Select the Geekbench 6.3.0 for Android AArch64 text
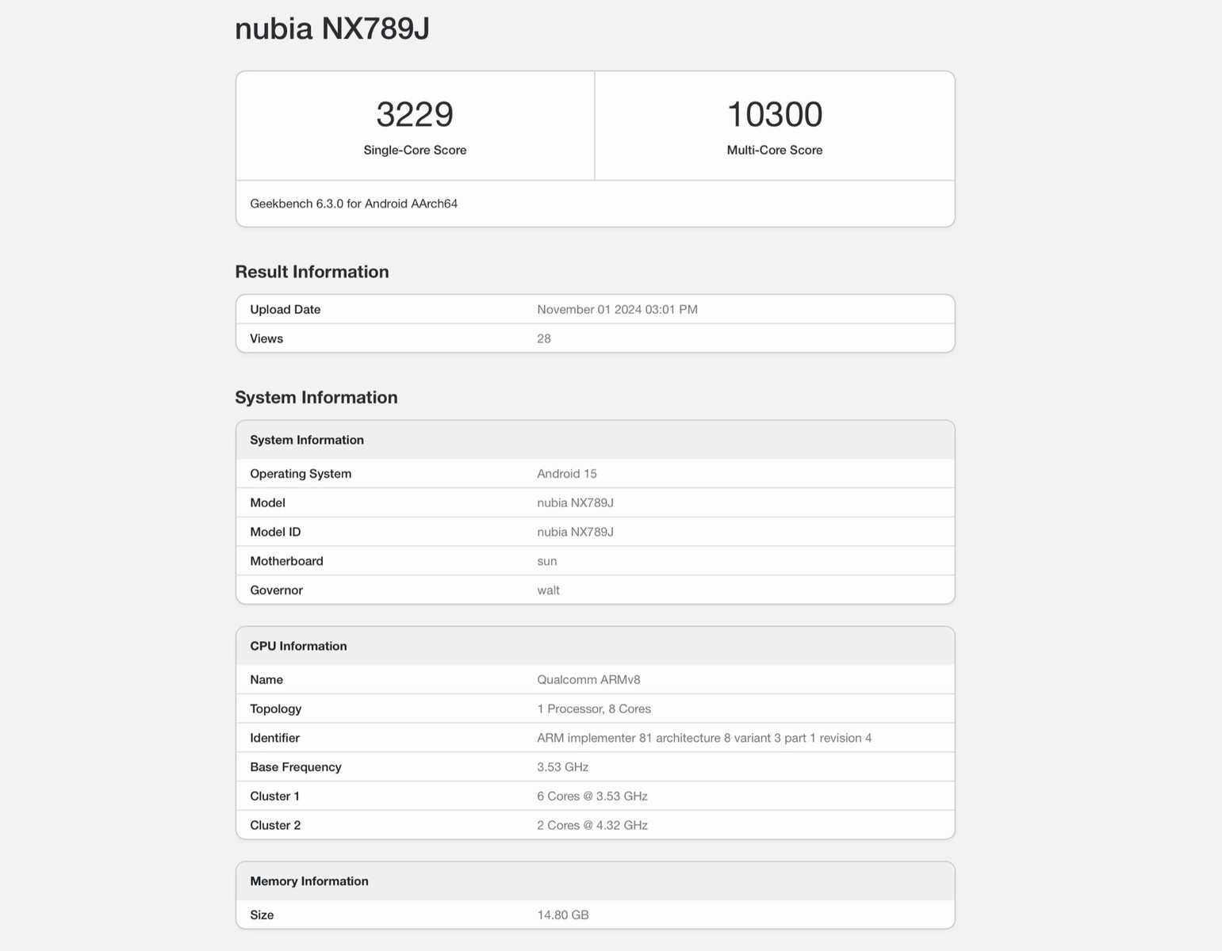1222x951 pixels. point(354,204)
